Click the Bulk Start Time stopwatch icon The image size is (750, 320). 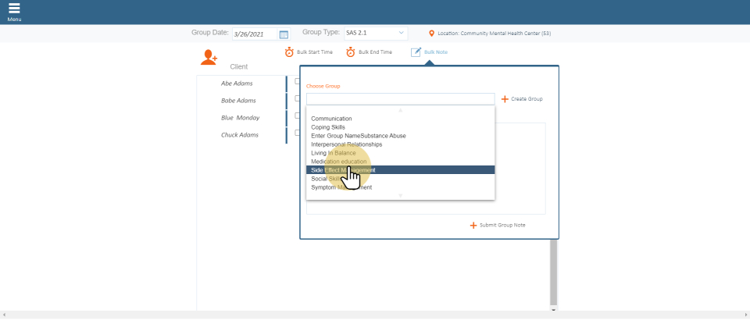click(289, 52)
